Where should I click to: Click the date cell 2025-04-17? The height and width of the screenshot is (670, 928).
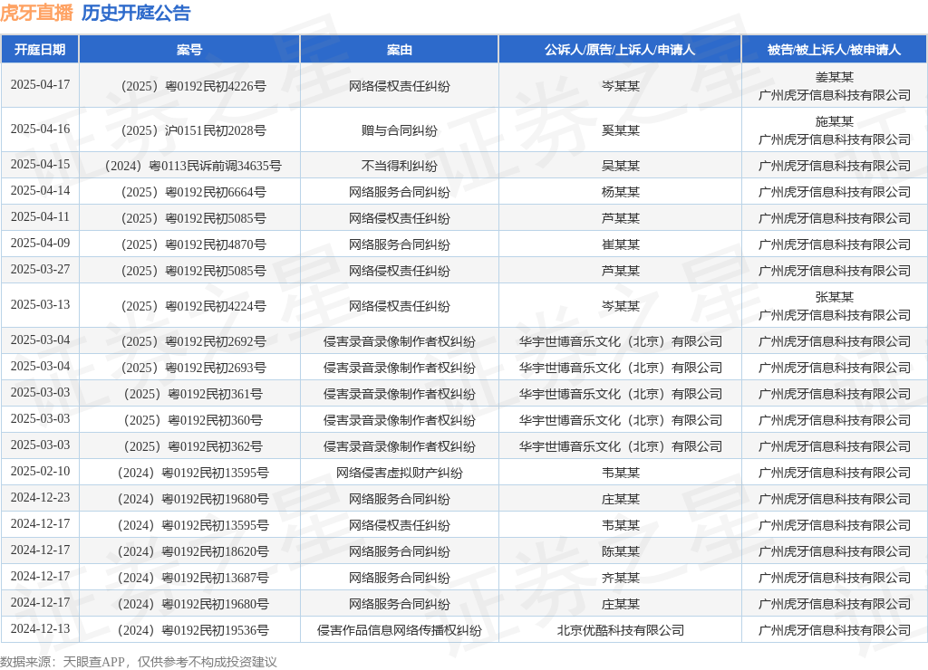[x=40, y=84]
